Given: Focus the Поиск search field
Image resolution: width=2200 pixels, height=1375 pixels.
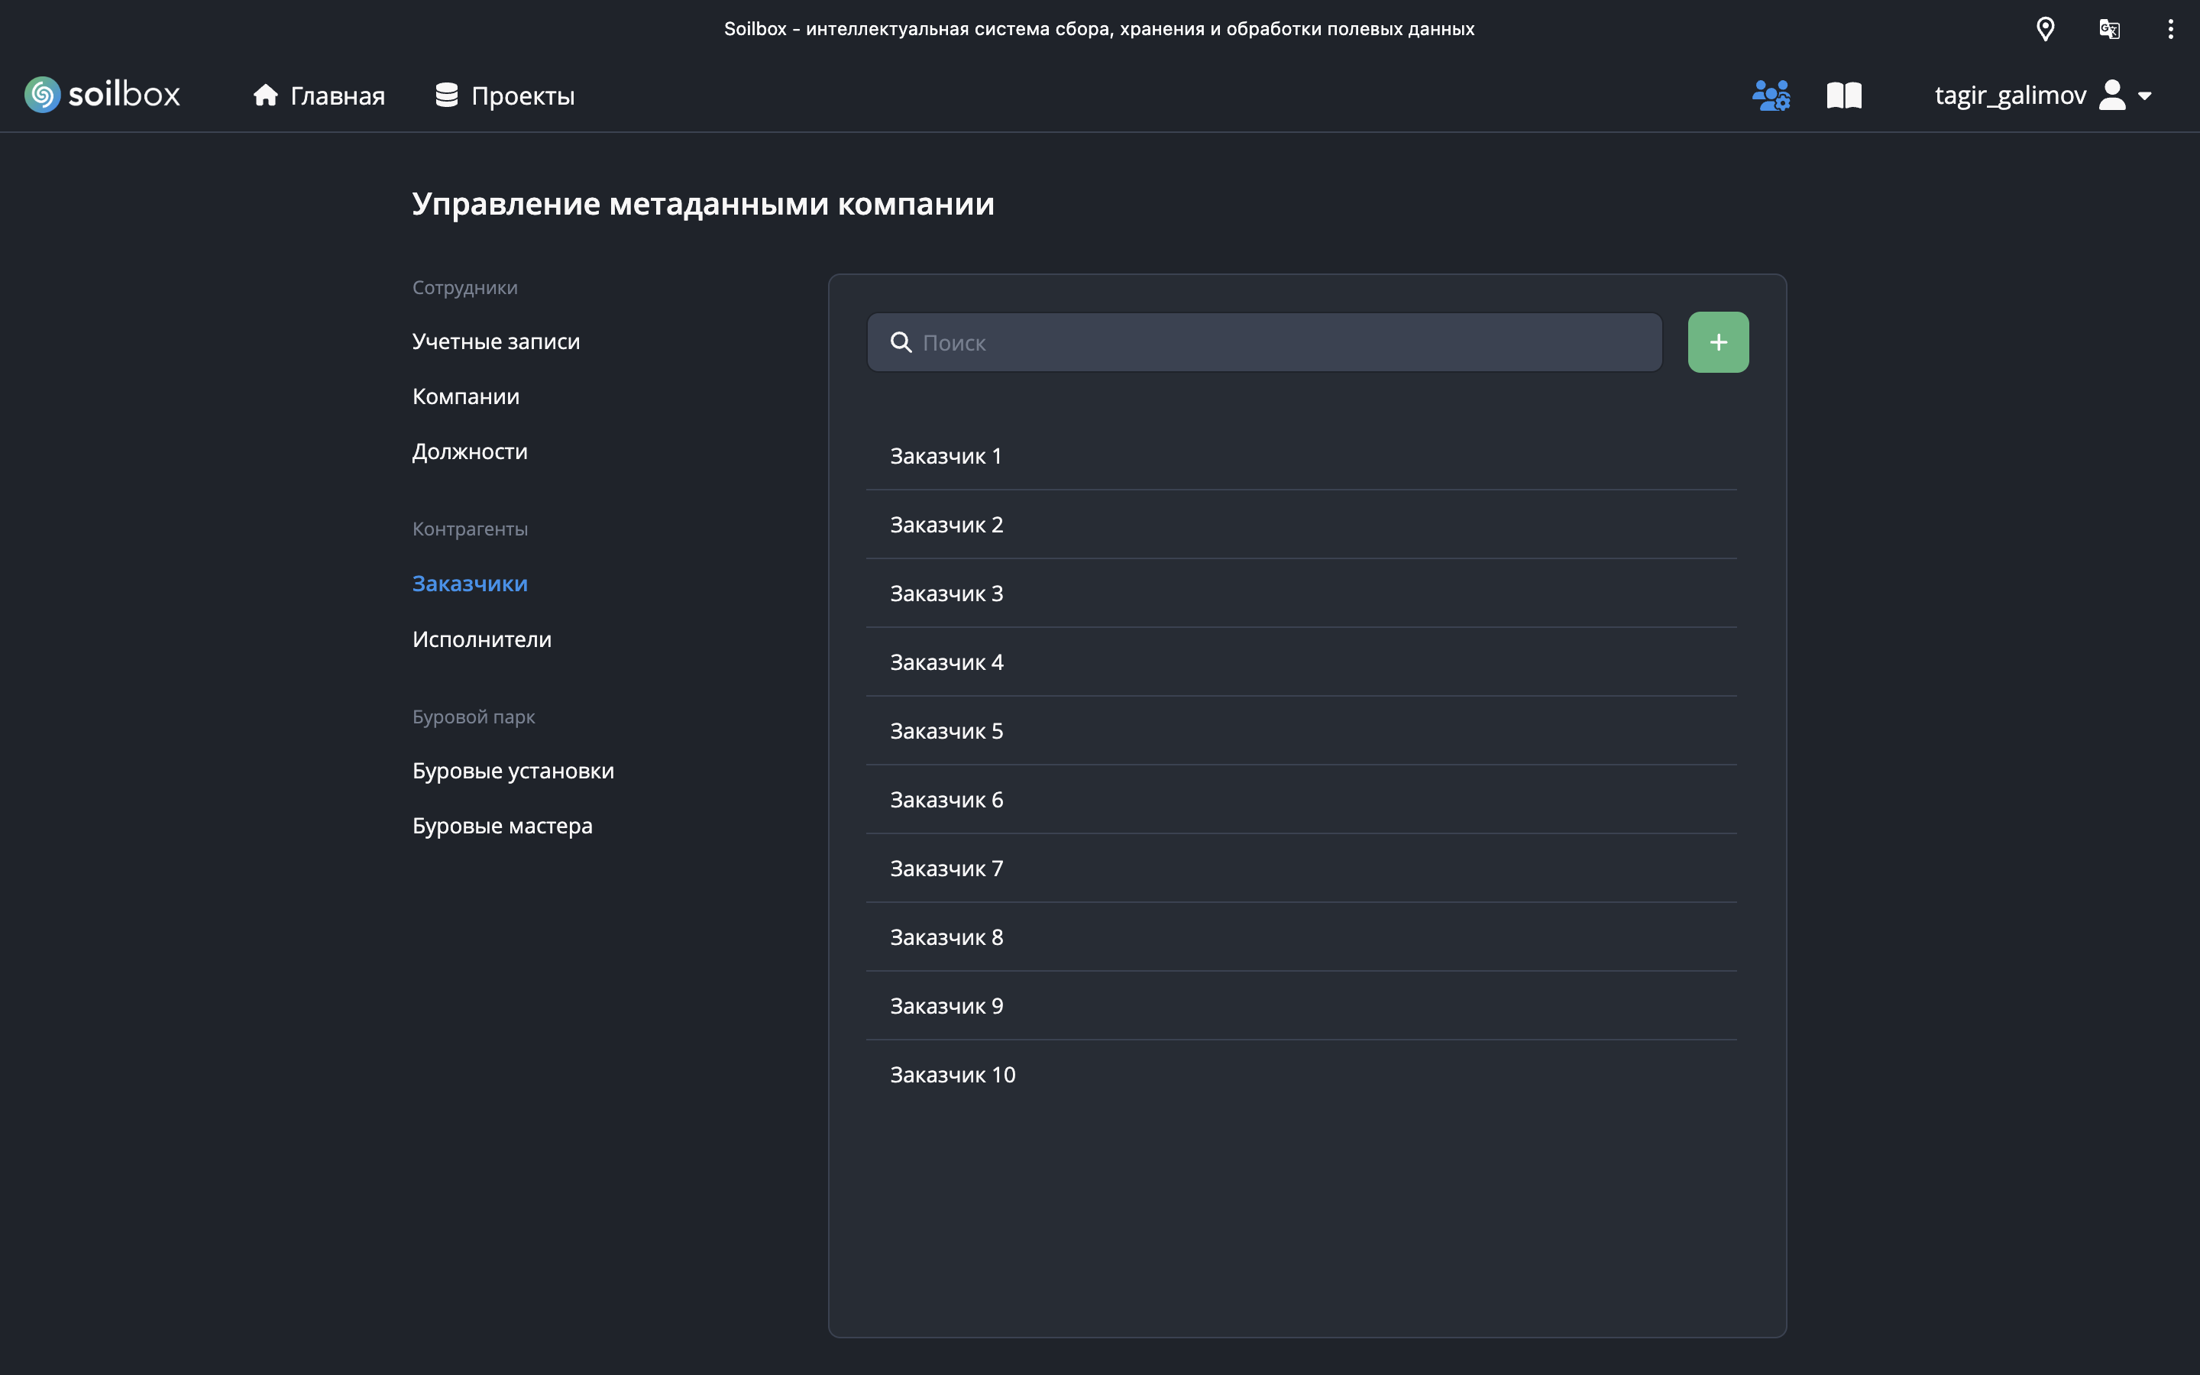Looking at the screenshot, I should [1273, 342].
